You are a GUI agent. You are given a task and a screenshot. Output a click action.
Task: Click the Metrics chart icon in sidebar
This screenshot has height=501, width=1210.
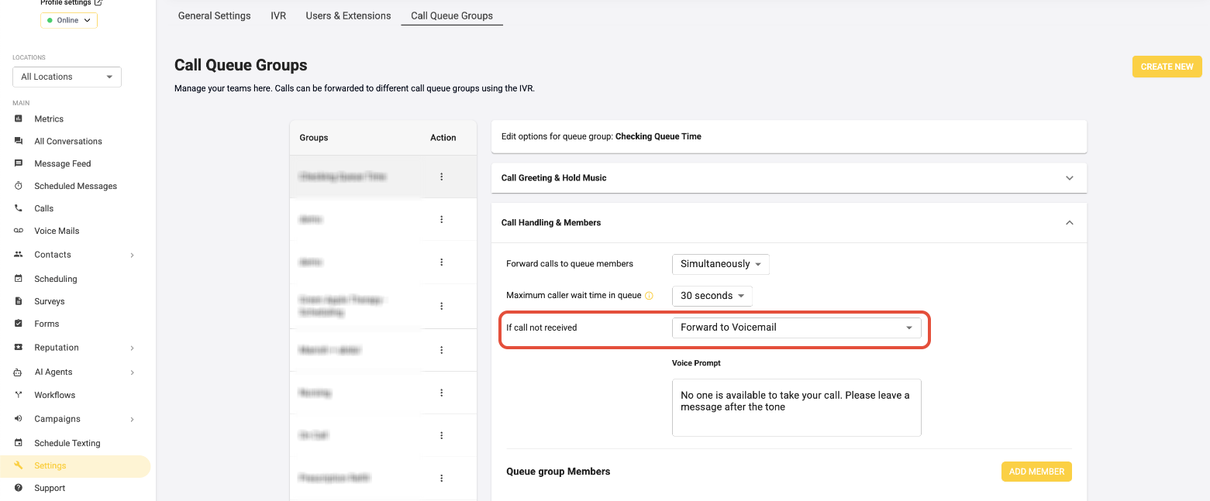pos(19,118)
